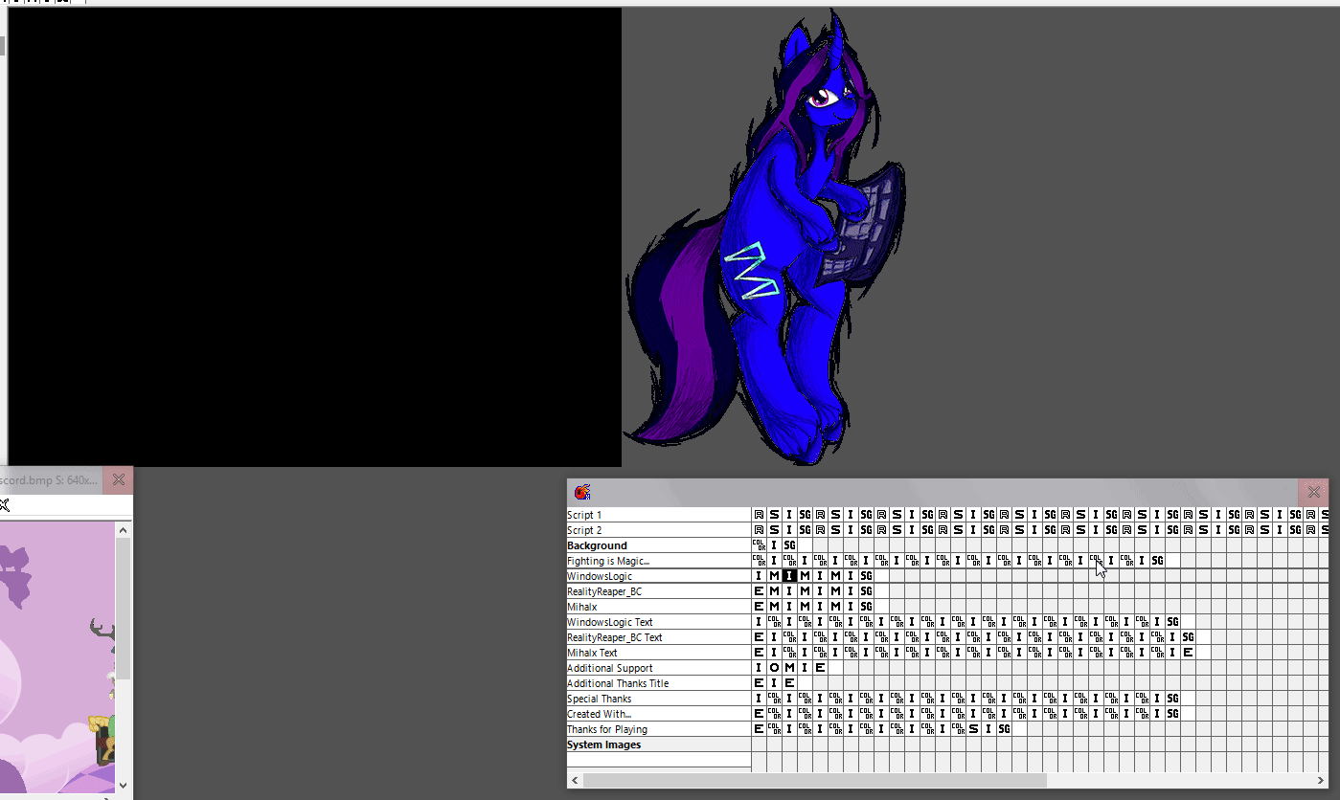The height and width of the screenshot is (800, 1340).
Task: Select the Mihalx row label
Action: point(659,607)
